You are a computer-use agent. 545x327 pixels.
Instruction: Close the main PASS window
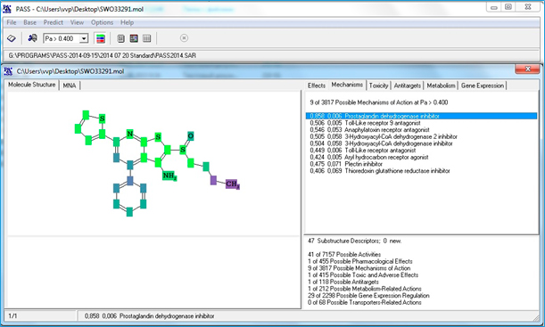point(528,7)
